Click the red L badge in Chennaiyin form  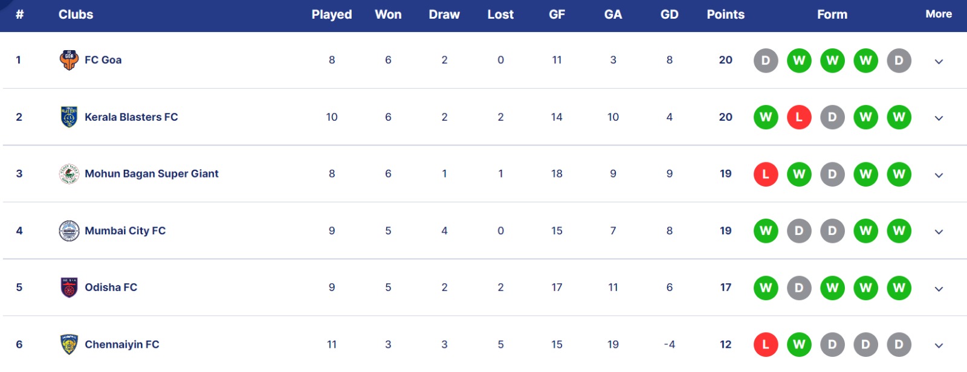[x=766, y=344]
